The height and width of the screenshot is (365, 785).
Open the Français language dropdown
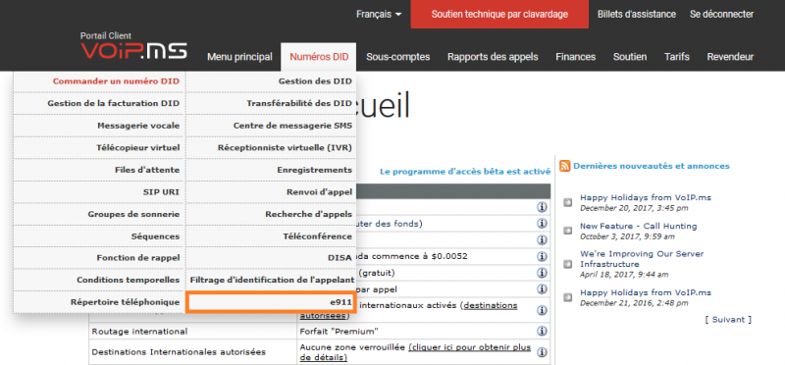tap(379, 15)
